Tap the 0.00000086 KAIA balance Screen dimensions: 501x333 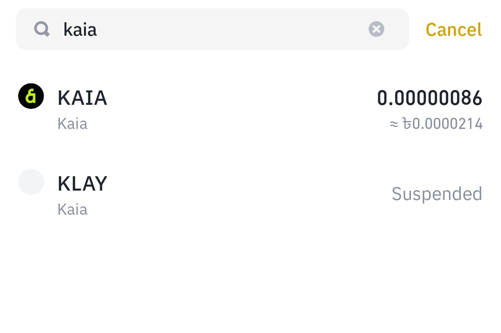(x=429, y=98)
